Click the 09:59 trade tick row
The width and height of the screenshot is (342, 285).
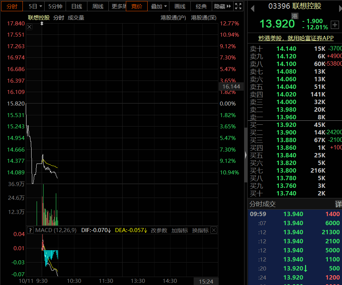pos(295,214)
